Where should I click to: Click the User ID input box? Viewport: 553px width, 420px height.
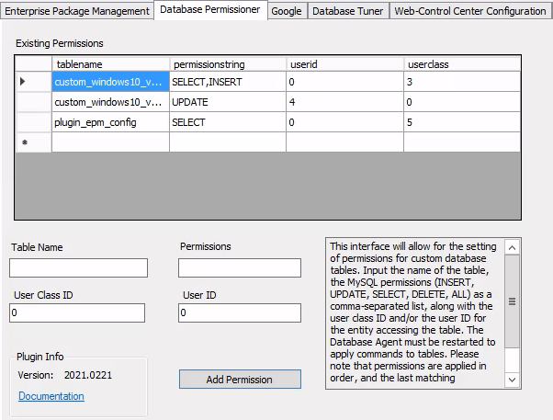click(x=239, y=313)
